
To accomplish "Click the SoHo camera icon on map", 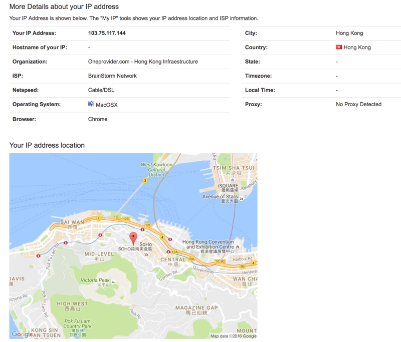I will (145, 254).
